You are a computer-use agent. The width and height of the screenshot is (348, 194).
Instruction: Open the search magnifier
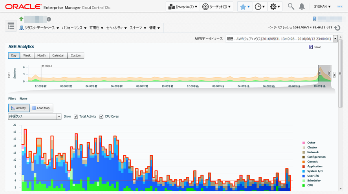pos(291,7)
